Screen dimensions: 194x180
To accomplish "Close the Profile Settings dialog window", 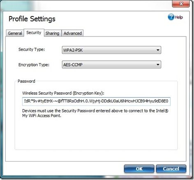I will 181,4.
